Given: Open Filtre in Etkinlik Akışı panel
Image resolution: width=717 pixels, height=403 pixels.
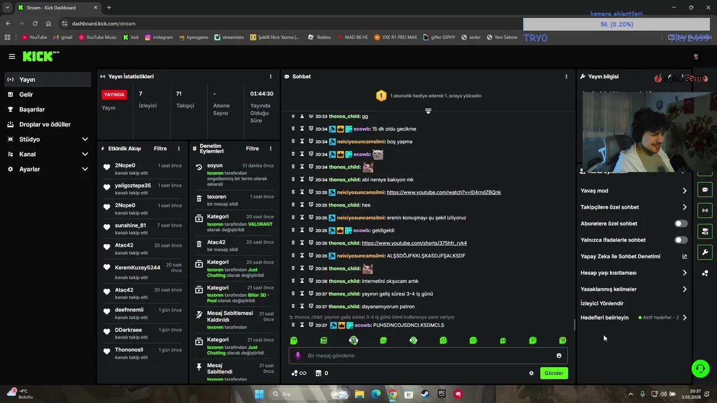Looking at the screenshot, I should coord(160,149).
